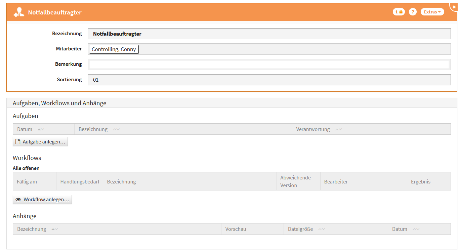Sort Aufgaben by Datum column arrows
The width and height of the screenshot is (460, 252).
pyautogui.click(x=41, y=129)
